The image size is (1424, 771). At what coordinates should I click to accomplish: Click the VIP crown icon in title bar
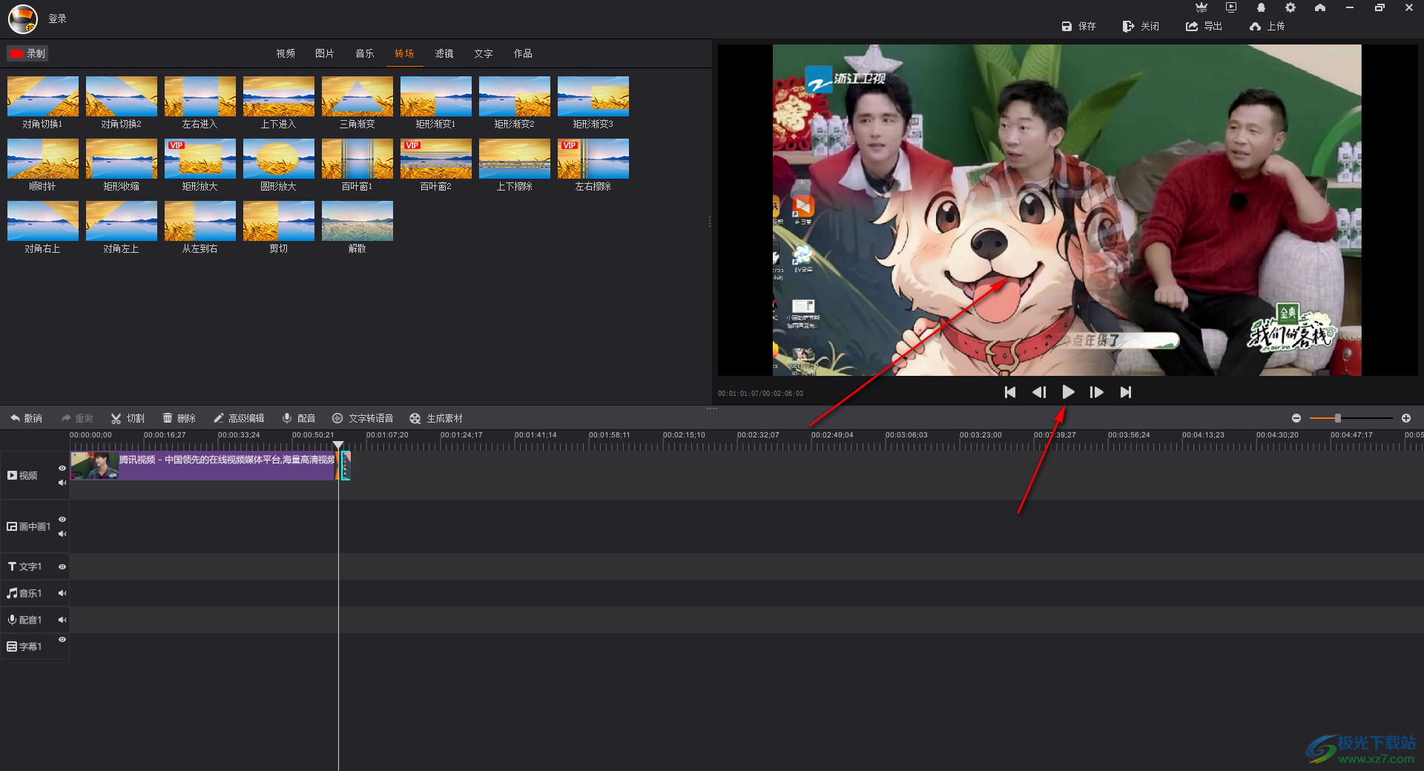pyautogui.click(x=1201, y=7)
